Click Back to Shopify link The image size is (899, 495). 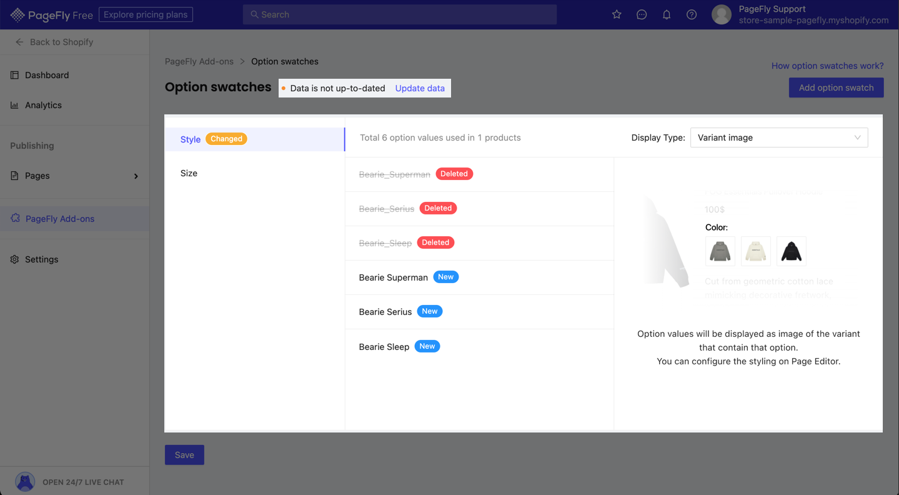[61, 42]
